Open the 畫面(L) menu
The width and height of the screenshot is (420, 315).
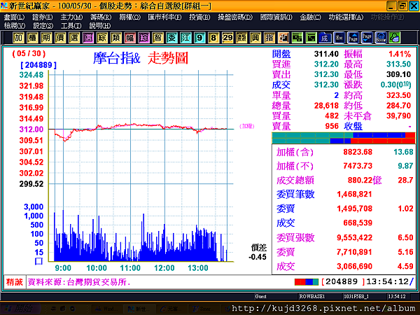pos(14,17)
